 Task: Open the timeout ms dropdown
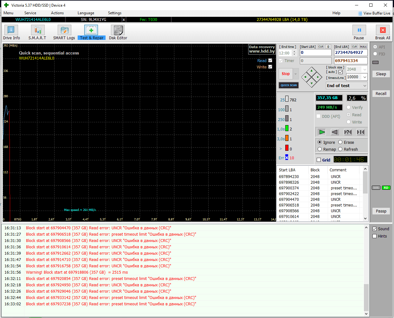point(365,77)
